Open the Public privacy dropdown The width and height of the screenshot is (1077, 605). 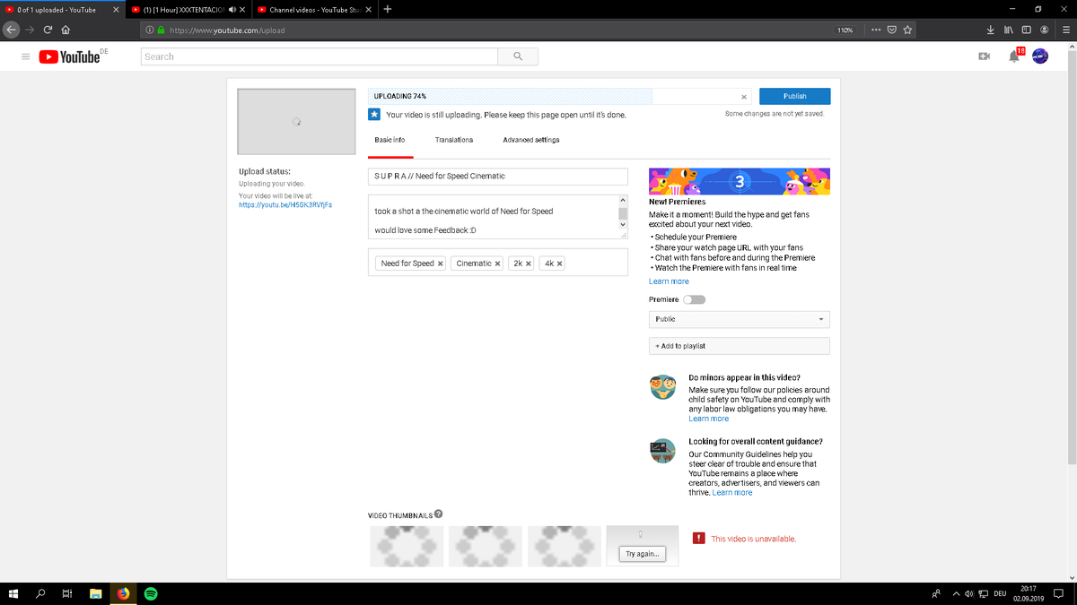[740, 319]
